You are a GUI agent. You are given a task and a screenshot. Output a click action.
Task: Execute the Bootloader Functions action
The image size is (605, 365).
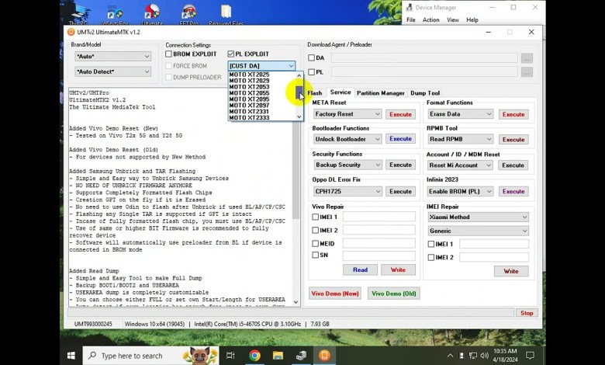pyautogui.click(x=400, y=139)
